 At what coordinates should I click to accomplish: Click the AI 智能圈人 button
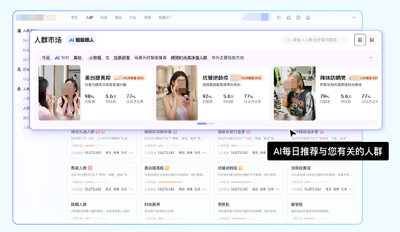click(81, 40)
